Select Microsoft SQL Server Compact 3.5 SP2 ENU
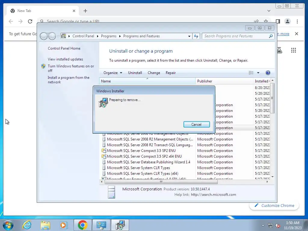308x231 pixels. click(x=141, y=151)
